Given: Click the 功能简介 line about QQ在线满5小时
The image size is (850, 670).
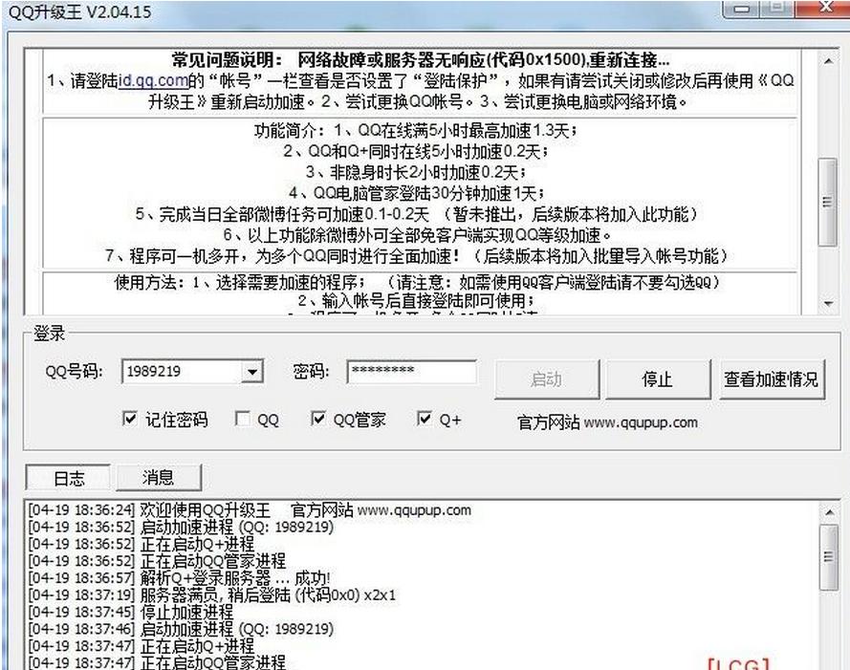Looking at the screenshot, I should tap(416, 131).
